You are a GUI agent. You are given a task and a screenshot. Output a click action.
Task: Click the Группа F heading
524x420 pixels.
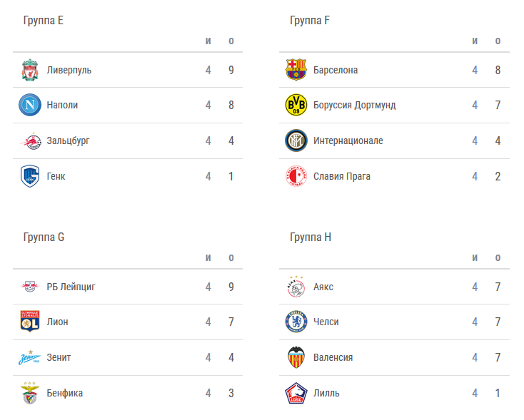pyautogui.click(x=310, y=20)
